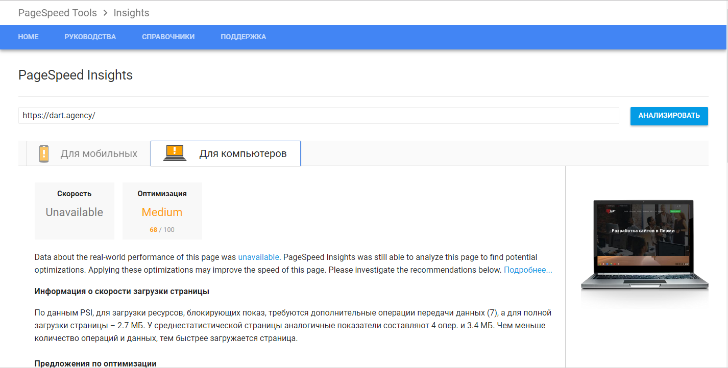Follow the 'unavailable' link in description
This screenshot has width=728, height=368.
(258, 257)
